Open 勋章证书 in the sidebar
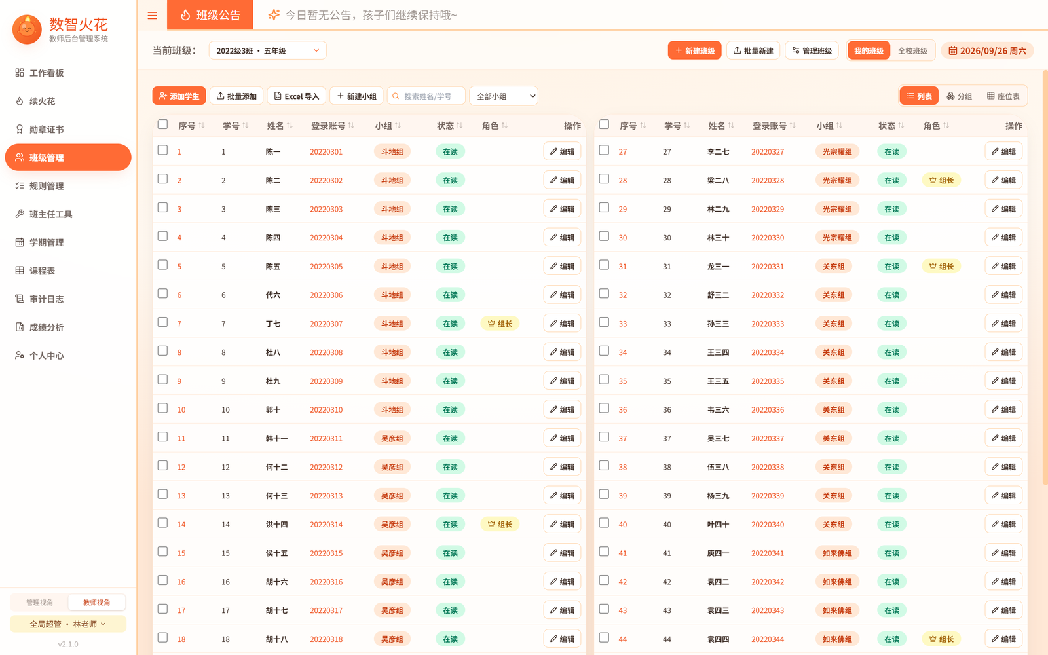 pos(68,129)
